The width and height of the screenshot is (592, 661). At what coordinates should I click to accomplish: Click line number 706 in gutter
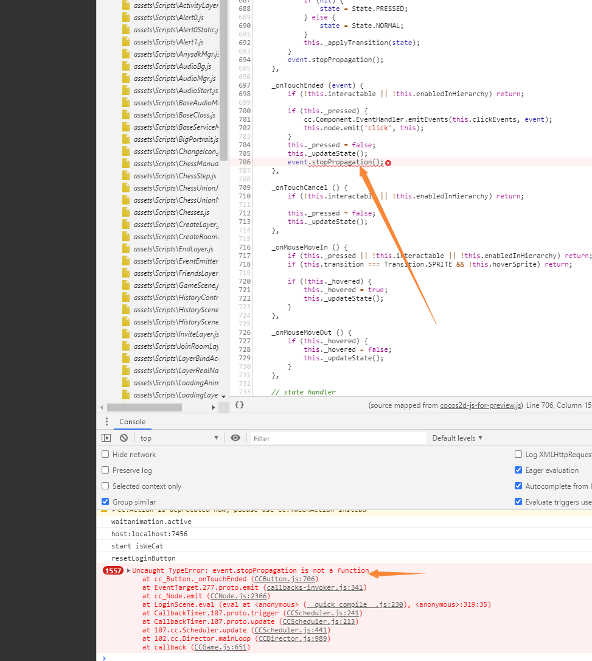pos(245,162)
